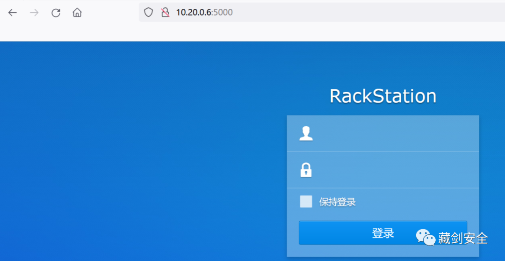This screenshot has width=505, height=261.
Task: Open the browser home page icon
Action: (77, 13)
